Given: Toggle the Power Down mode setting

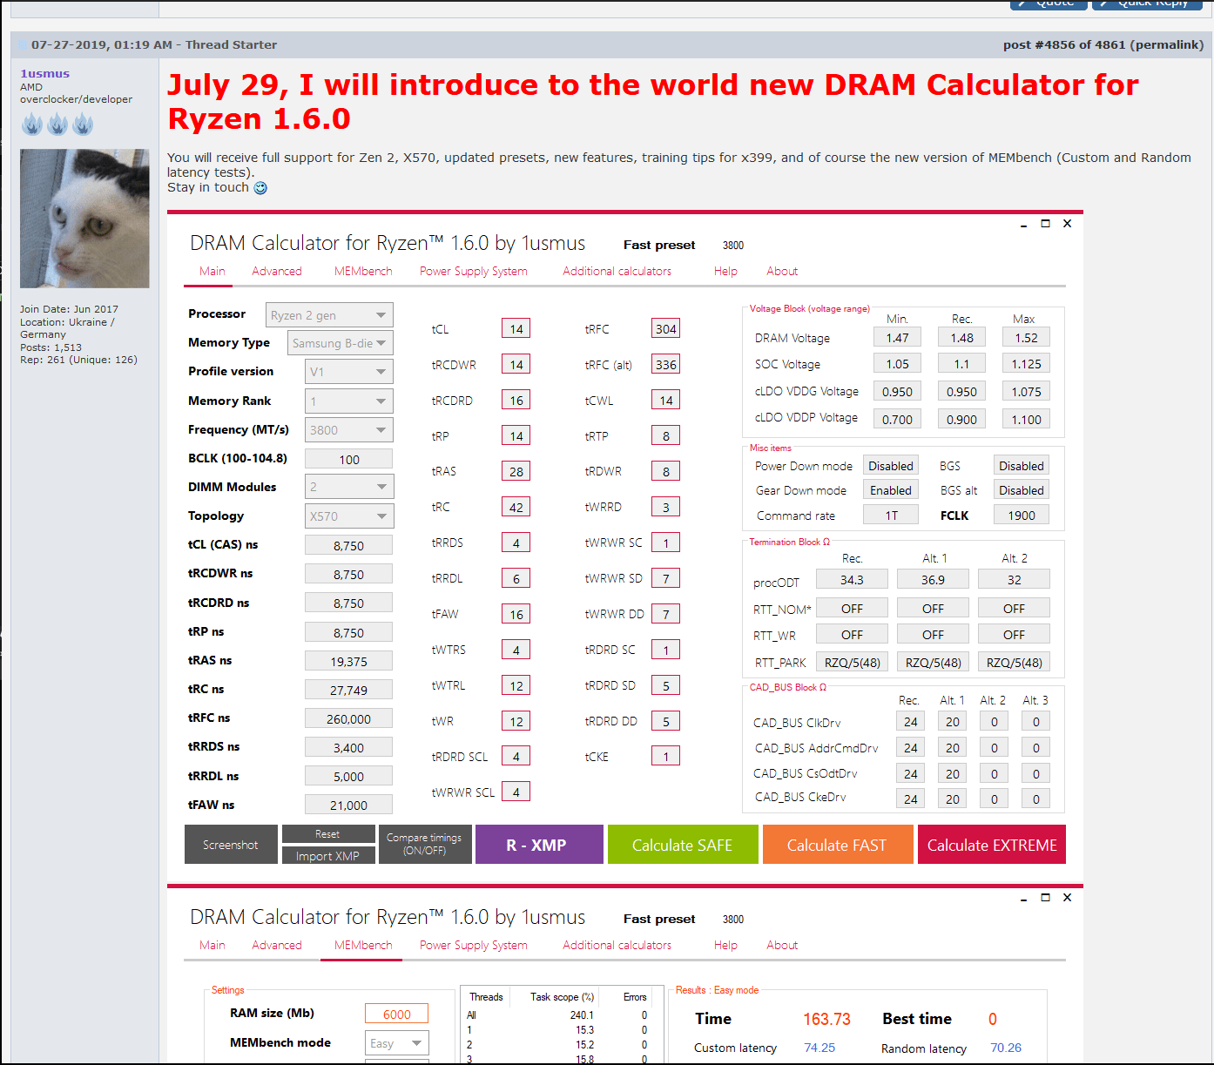Looking at the screenshot, I should 890,465.
